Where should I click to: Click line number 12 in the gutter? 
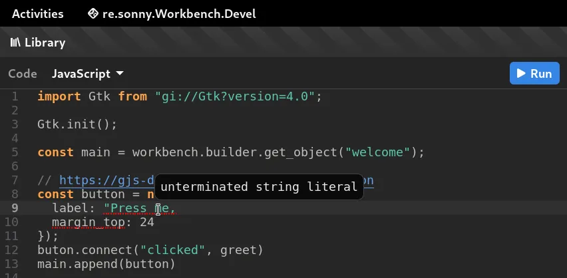coord(12,250)
